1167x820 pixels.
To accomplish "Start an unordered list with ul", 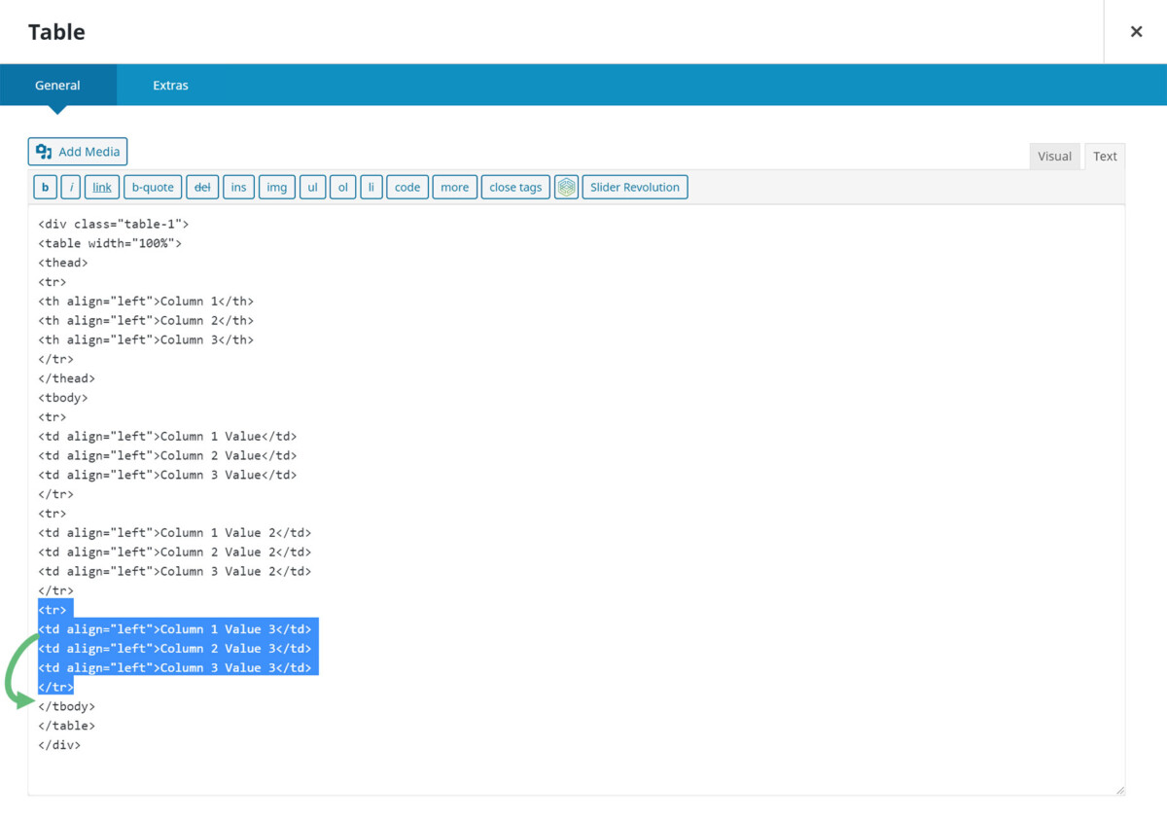I will (312, 187).
